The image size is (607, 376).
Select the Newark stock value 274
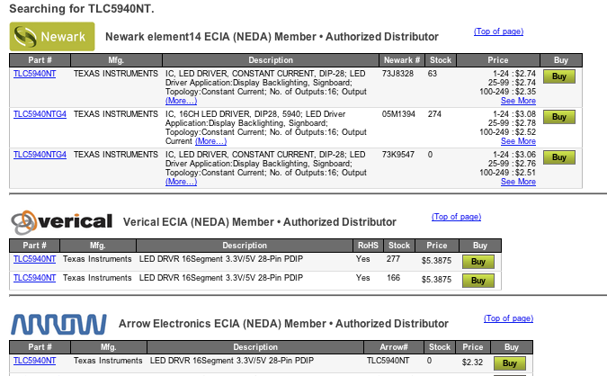point(434,114)
